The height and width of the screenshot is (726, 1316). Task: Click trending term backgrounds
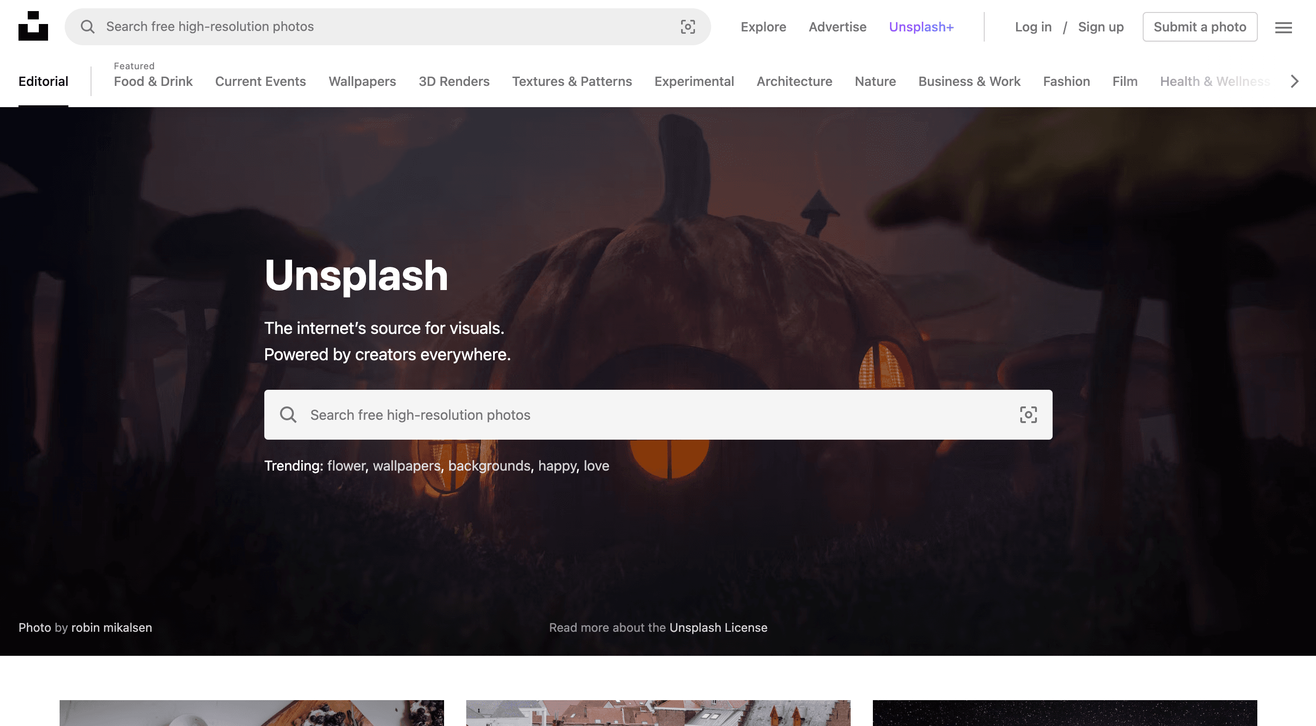489,466
